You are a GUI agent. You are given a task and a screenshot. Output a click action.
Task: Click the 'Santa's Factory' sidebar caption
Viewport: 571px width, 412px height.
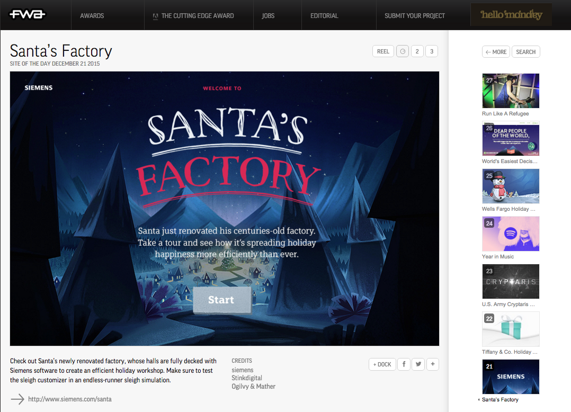coord(500,400)
